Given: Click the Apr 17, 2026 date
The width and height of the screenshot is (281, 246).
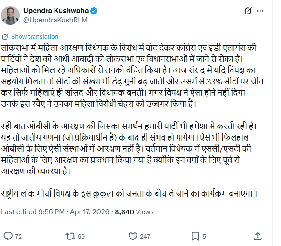Looking at the screenshot, I should click(89, 211).
